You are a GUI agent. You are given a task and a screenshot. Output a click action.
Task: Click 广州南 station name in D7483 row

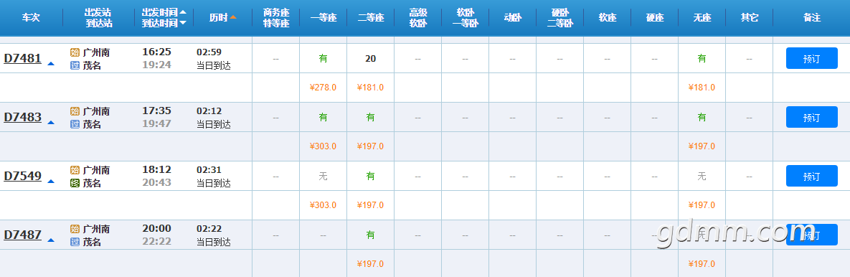click(97, 111)
